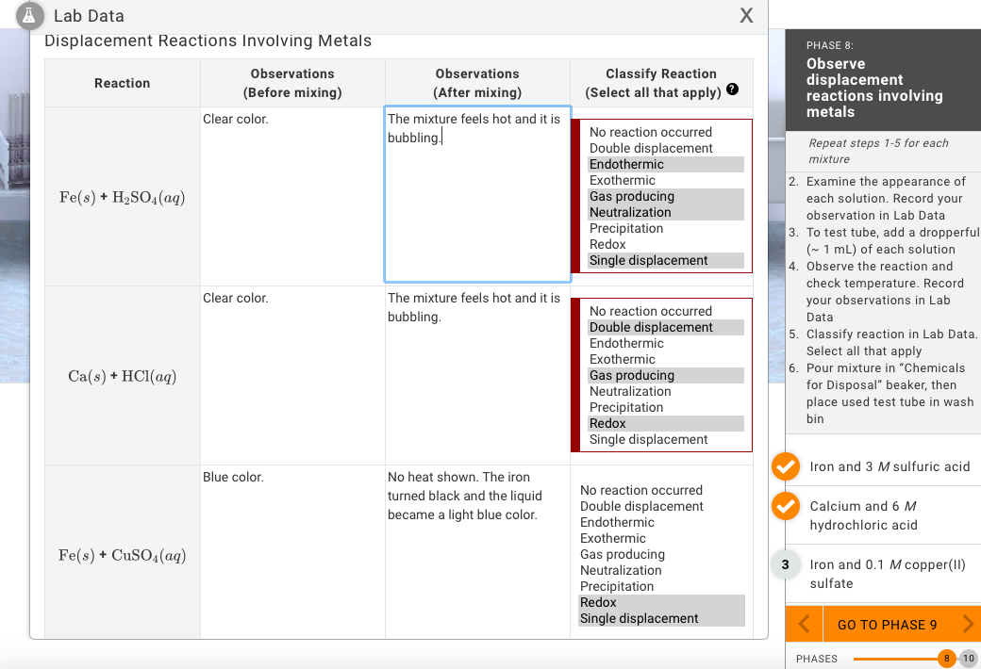Click the checkmark beside Calcium and hydrochloric acid
Image resolution: width=981 pixels, height=669 pixels.
coord(785,506)
